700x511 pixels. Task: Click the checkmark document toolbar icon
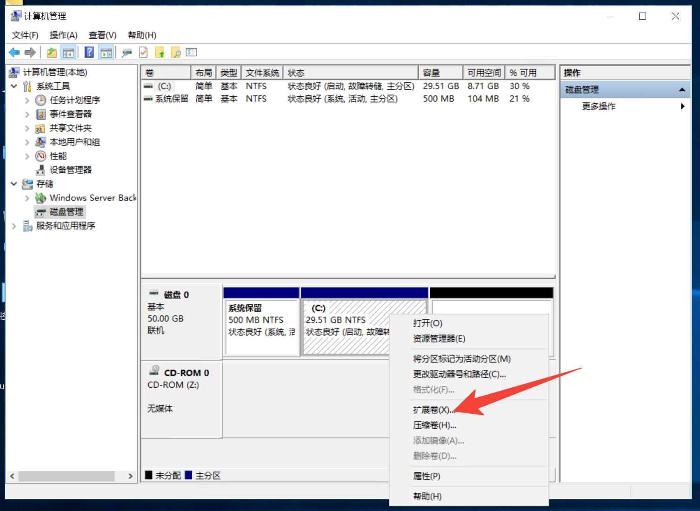[x=143, y=53]
